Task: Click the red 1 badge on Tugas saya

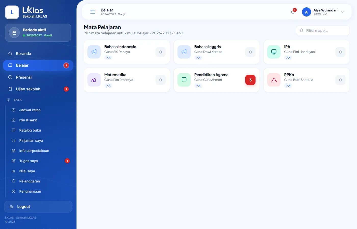Action: click(x=67, y=161)
